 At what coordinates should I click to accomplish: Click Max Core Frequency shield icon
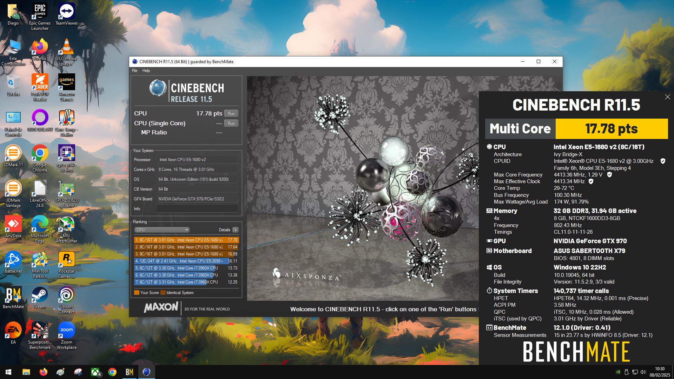[609, 175]
